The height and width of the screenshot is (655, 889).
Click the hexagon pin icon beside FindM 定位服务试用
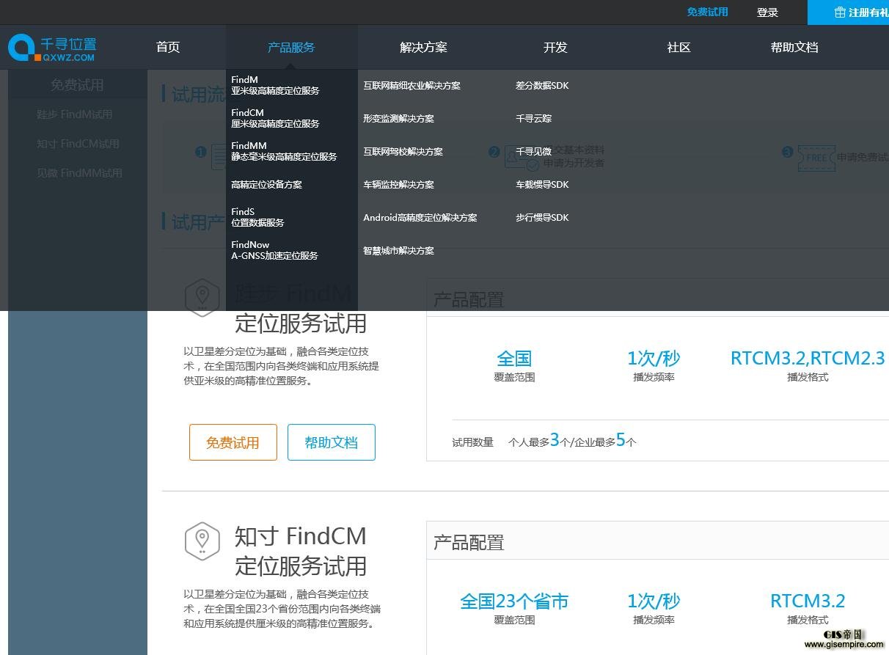pyautogui.click(x=202, y=298)
